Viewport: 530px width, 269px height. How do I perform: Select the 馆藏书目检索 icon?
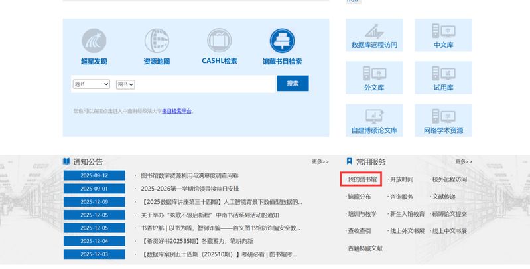282,41
